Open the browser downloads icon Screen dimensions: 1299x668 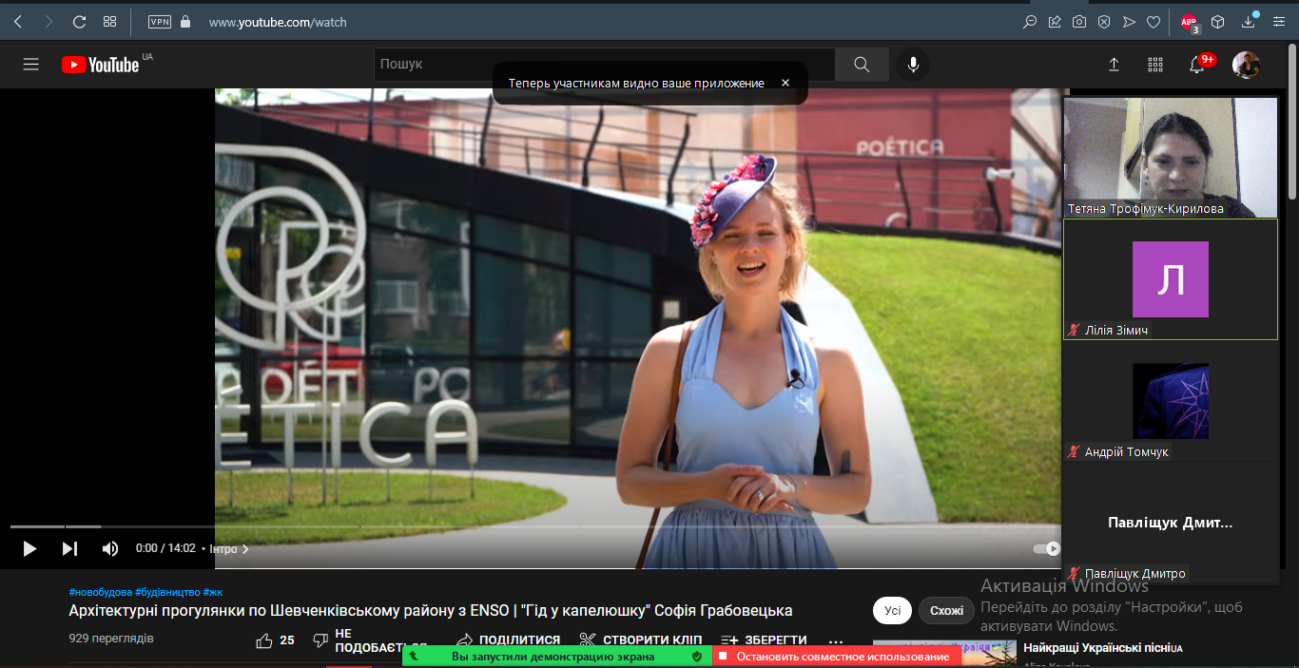click(1248, 22)
